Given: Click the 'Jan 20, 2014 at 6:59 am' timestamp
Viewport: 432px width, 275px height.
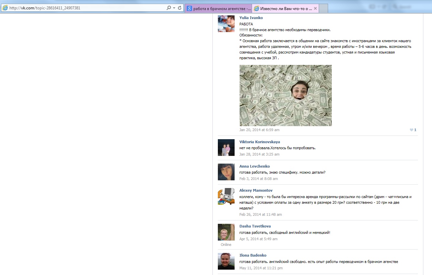Looking at the screenshot, I should 259,130.
